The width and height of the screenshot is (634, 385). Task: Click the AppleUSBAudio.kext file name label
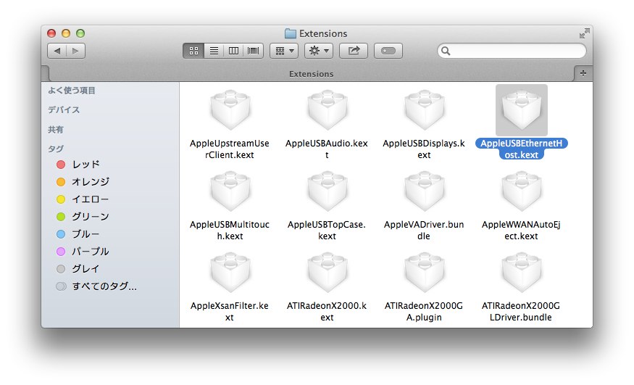coord(327,149)
